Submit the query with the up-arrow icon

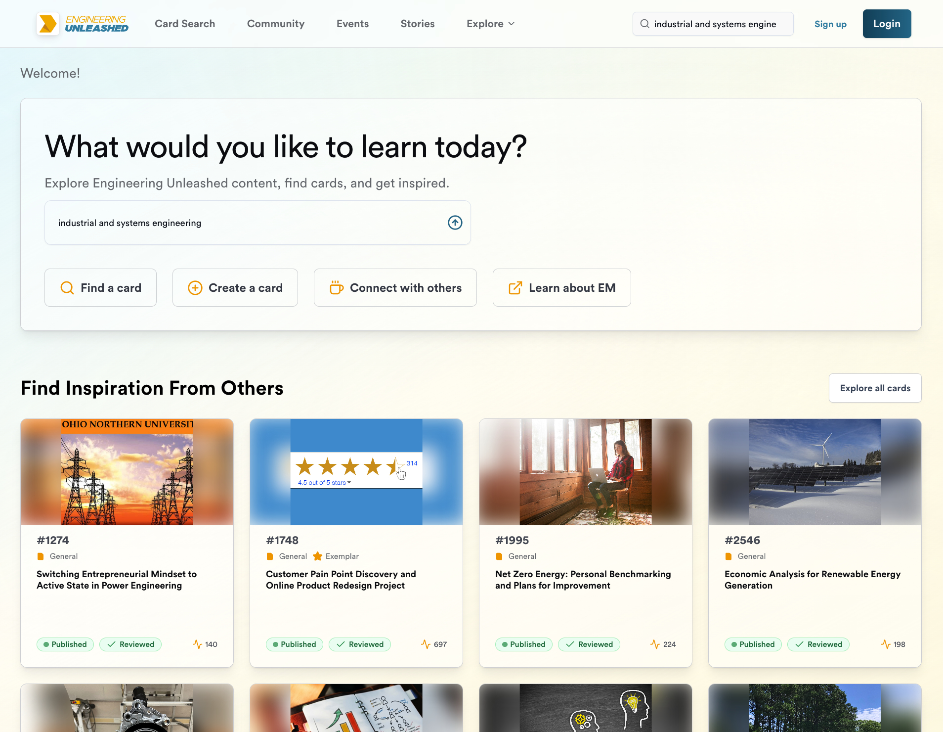455,223
